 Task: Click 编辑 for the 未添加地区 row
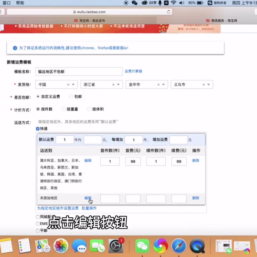coord(88,198)
